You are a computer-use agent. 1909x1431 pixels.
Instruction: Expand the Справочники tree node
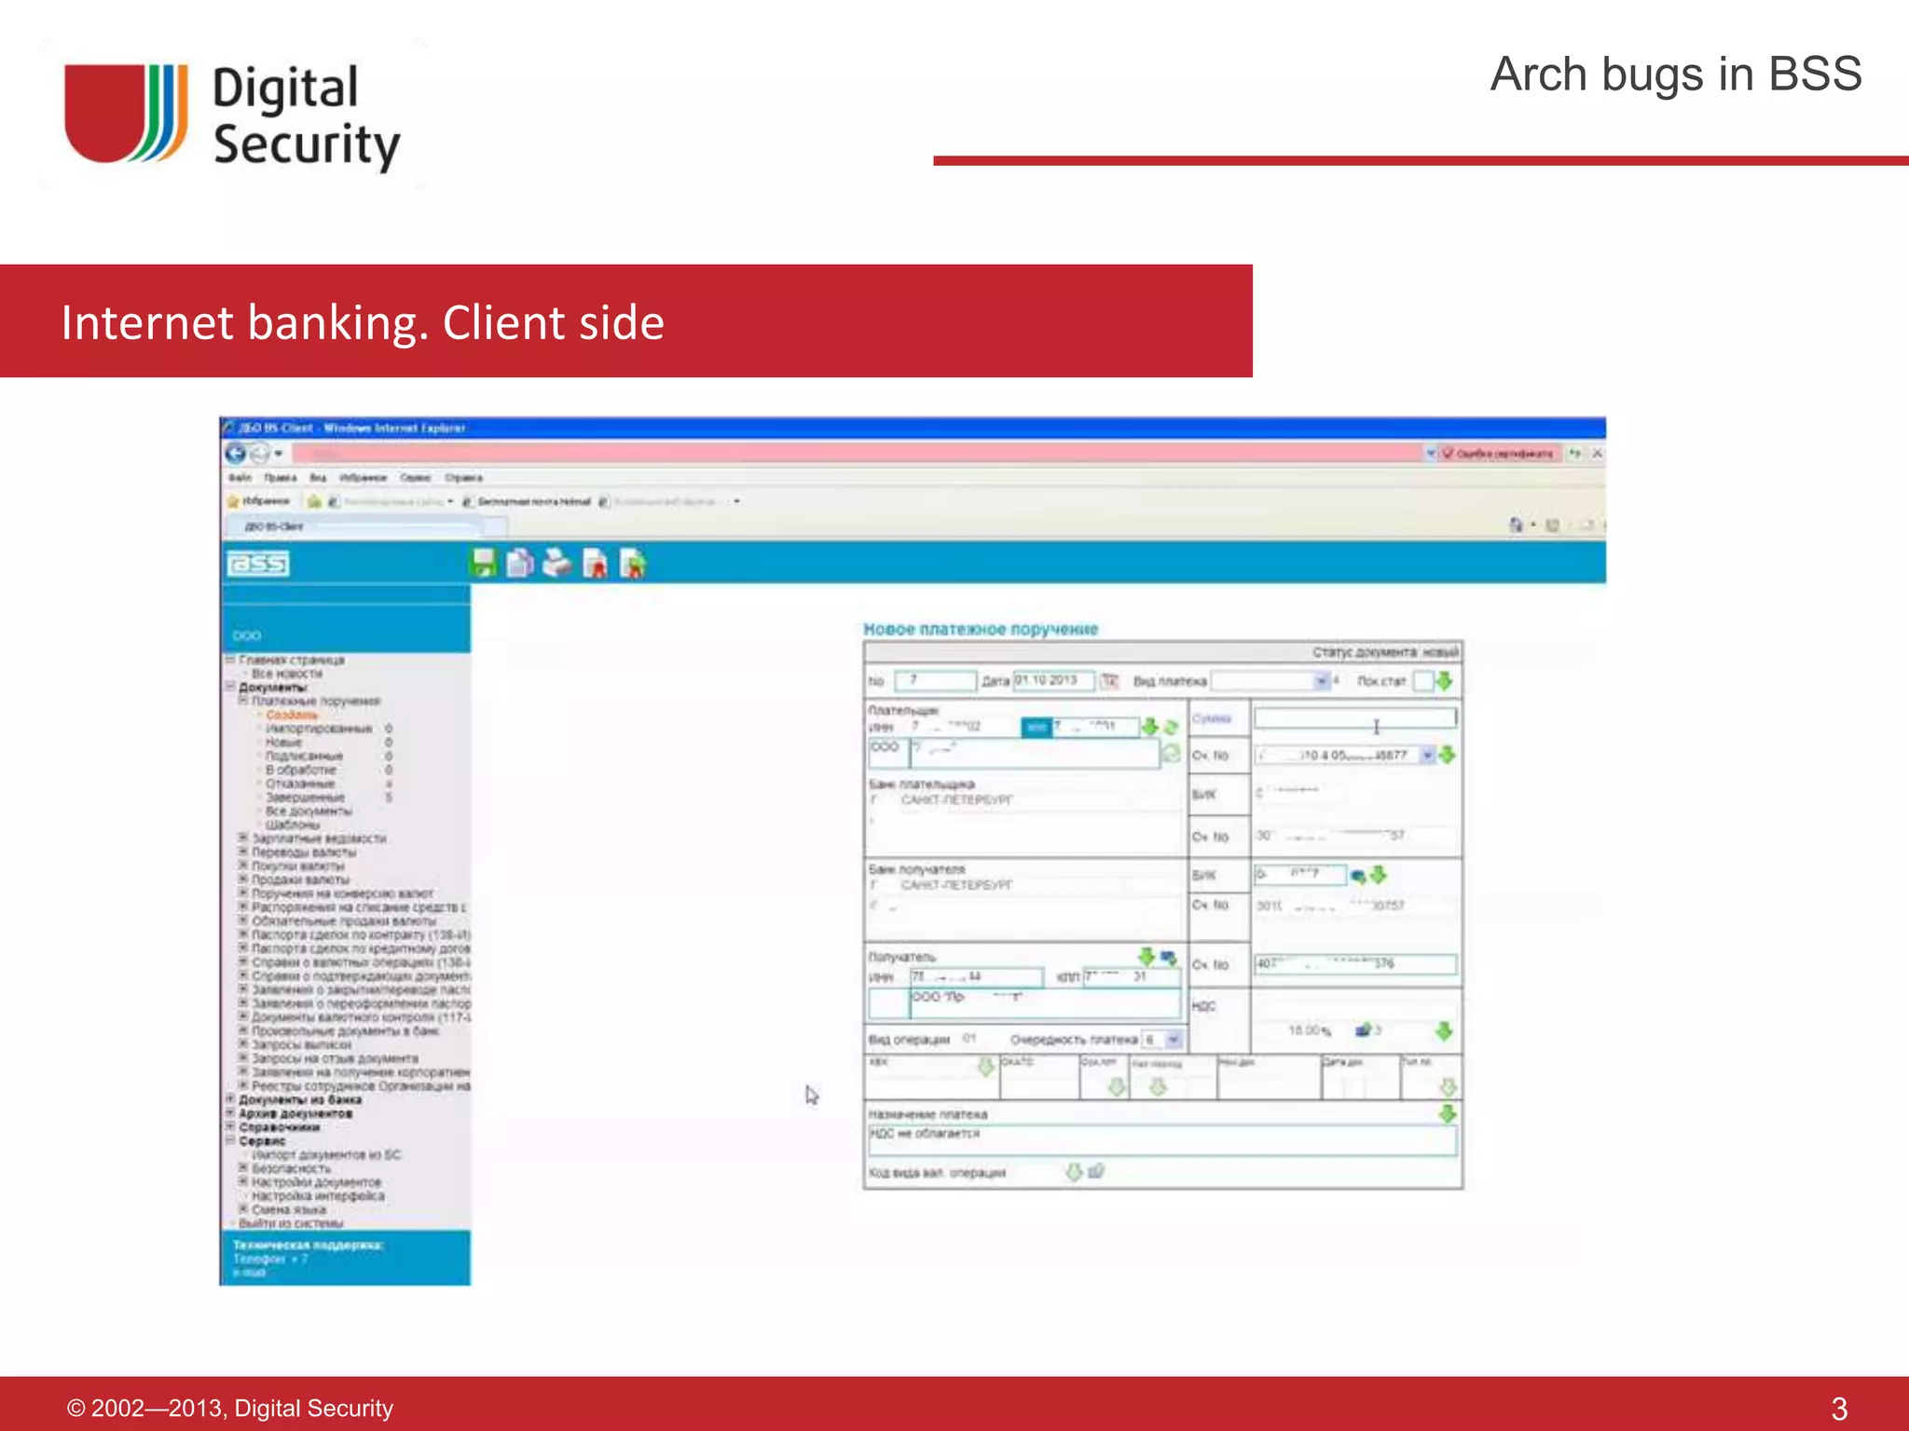[x=230, y=1126]
